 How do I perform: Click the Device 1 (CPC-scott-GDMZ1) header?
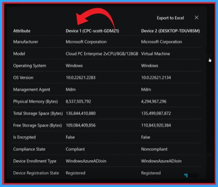point(92,31)
